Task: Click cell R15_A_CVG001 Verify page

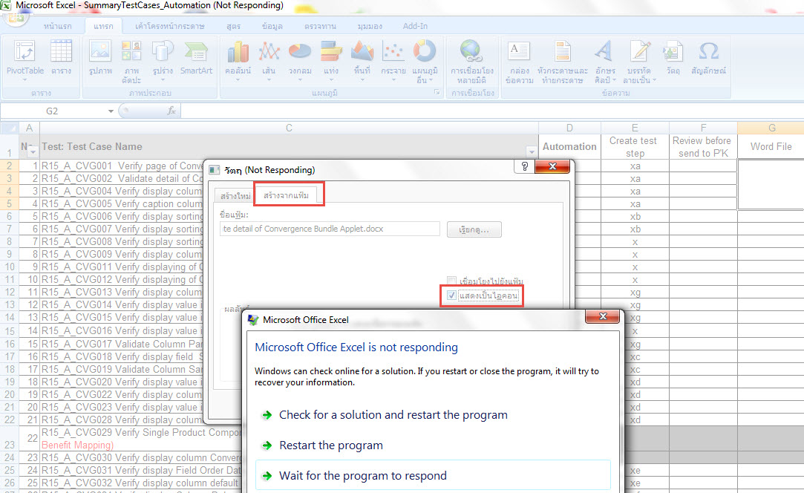Action: (x=122, y=166)
